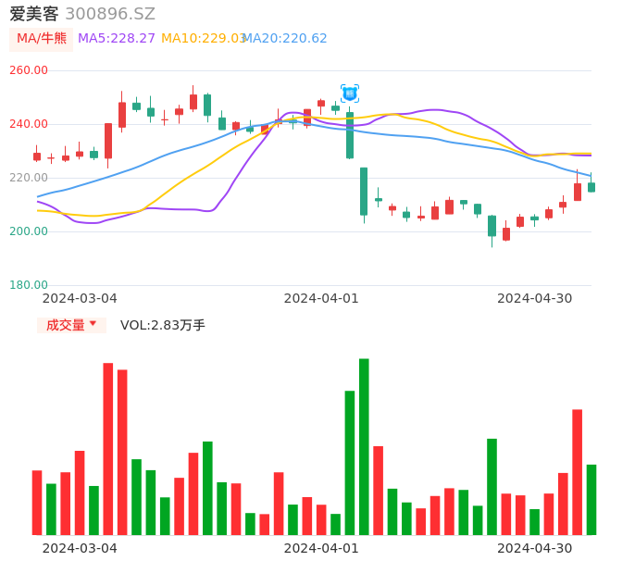Image resolution: width=635 pixels, height=561 pixels.
Task: Click the tallest red volume bar
Action: [108, 448]
